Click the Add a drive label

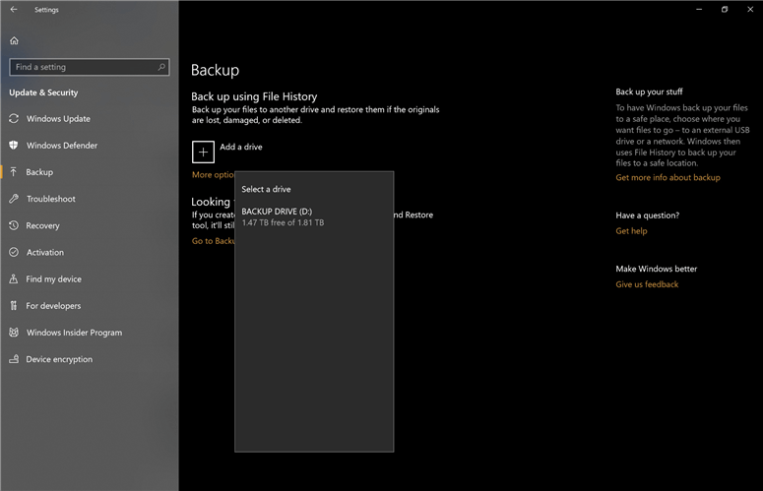[241, 147]
